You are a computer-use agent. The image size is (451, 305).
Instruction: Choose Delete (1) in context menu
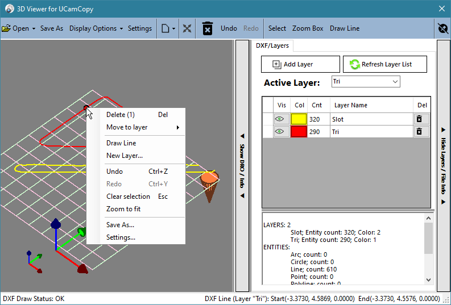point(136,115)
